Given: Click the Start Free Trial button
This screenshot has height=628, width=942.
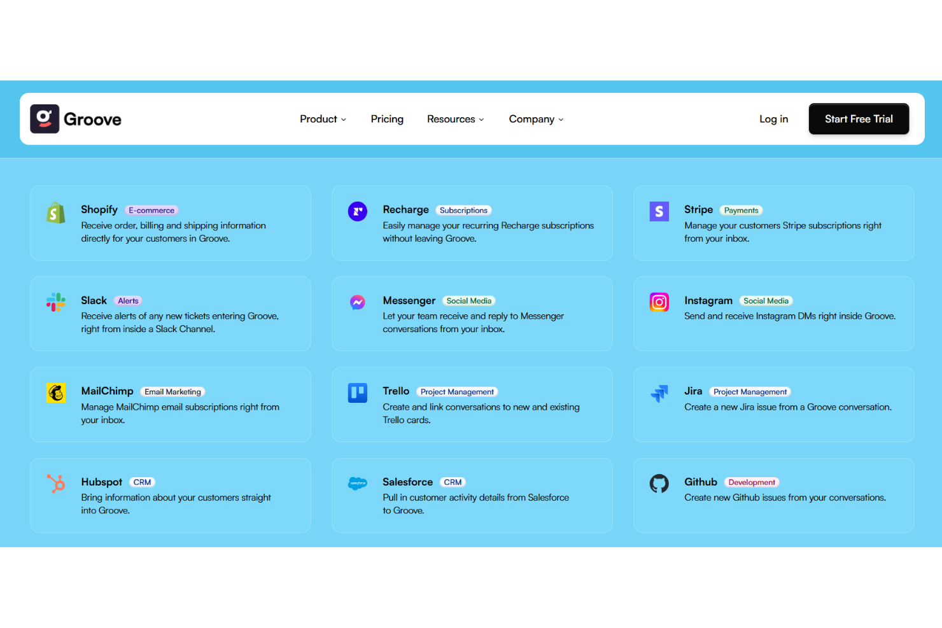Looking at the screenshot, I should point(859,118).
